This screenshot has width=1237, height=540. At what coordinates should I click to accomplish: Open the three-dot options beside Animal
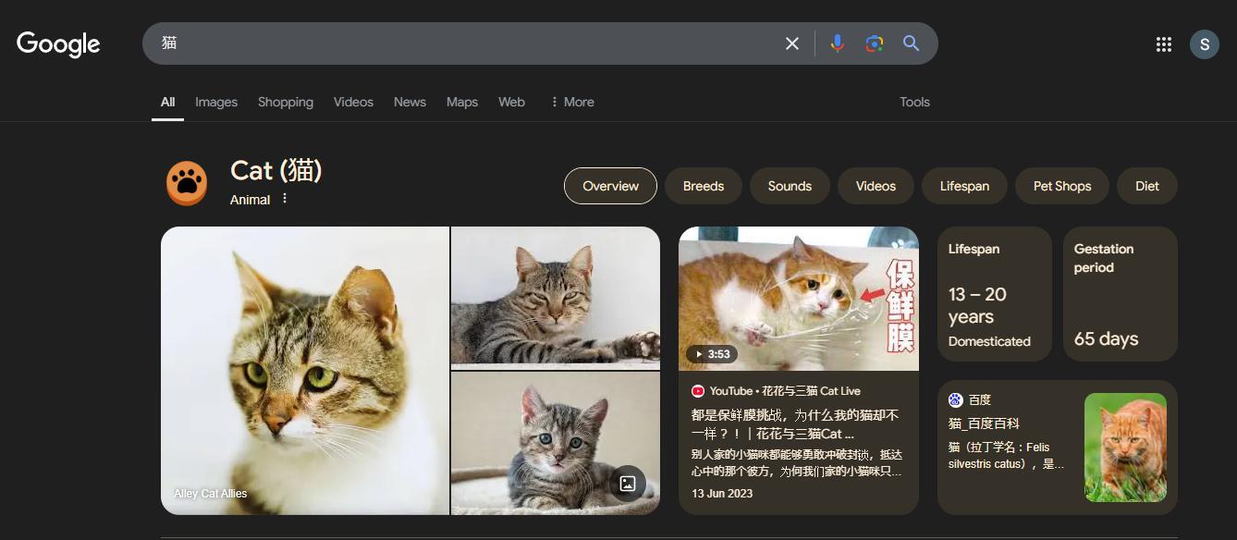coord(285,199)
